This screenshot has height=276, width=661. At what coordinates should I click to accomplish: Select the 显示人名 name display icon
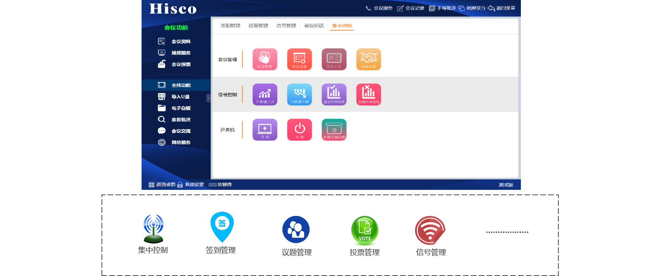(334, 59)
